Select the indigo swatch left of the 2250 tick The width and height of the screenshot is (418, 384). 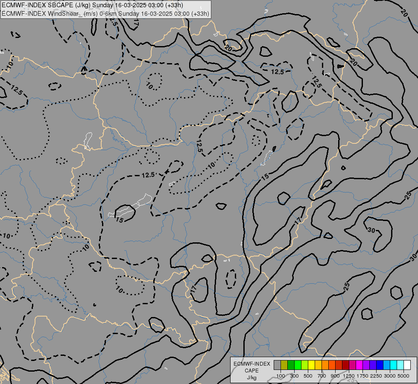pyautogui.click(x=373, y=365)
